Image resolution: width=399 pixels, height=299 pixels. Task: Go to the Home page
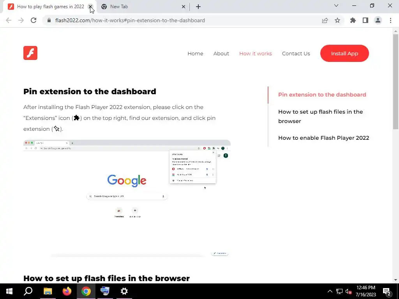(195, 53)
